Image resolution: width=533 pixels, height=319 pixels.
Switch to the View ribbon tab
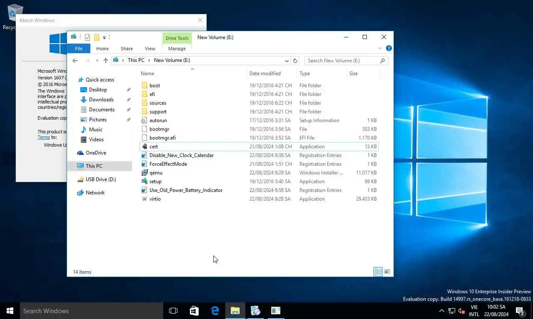point(150,49)
